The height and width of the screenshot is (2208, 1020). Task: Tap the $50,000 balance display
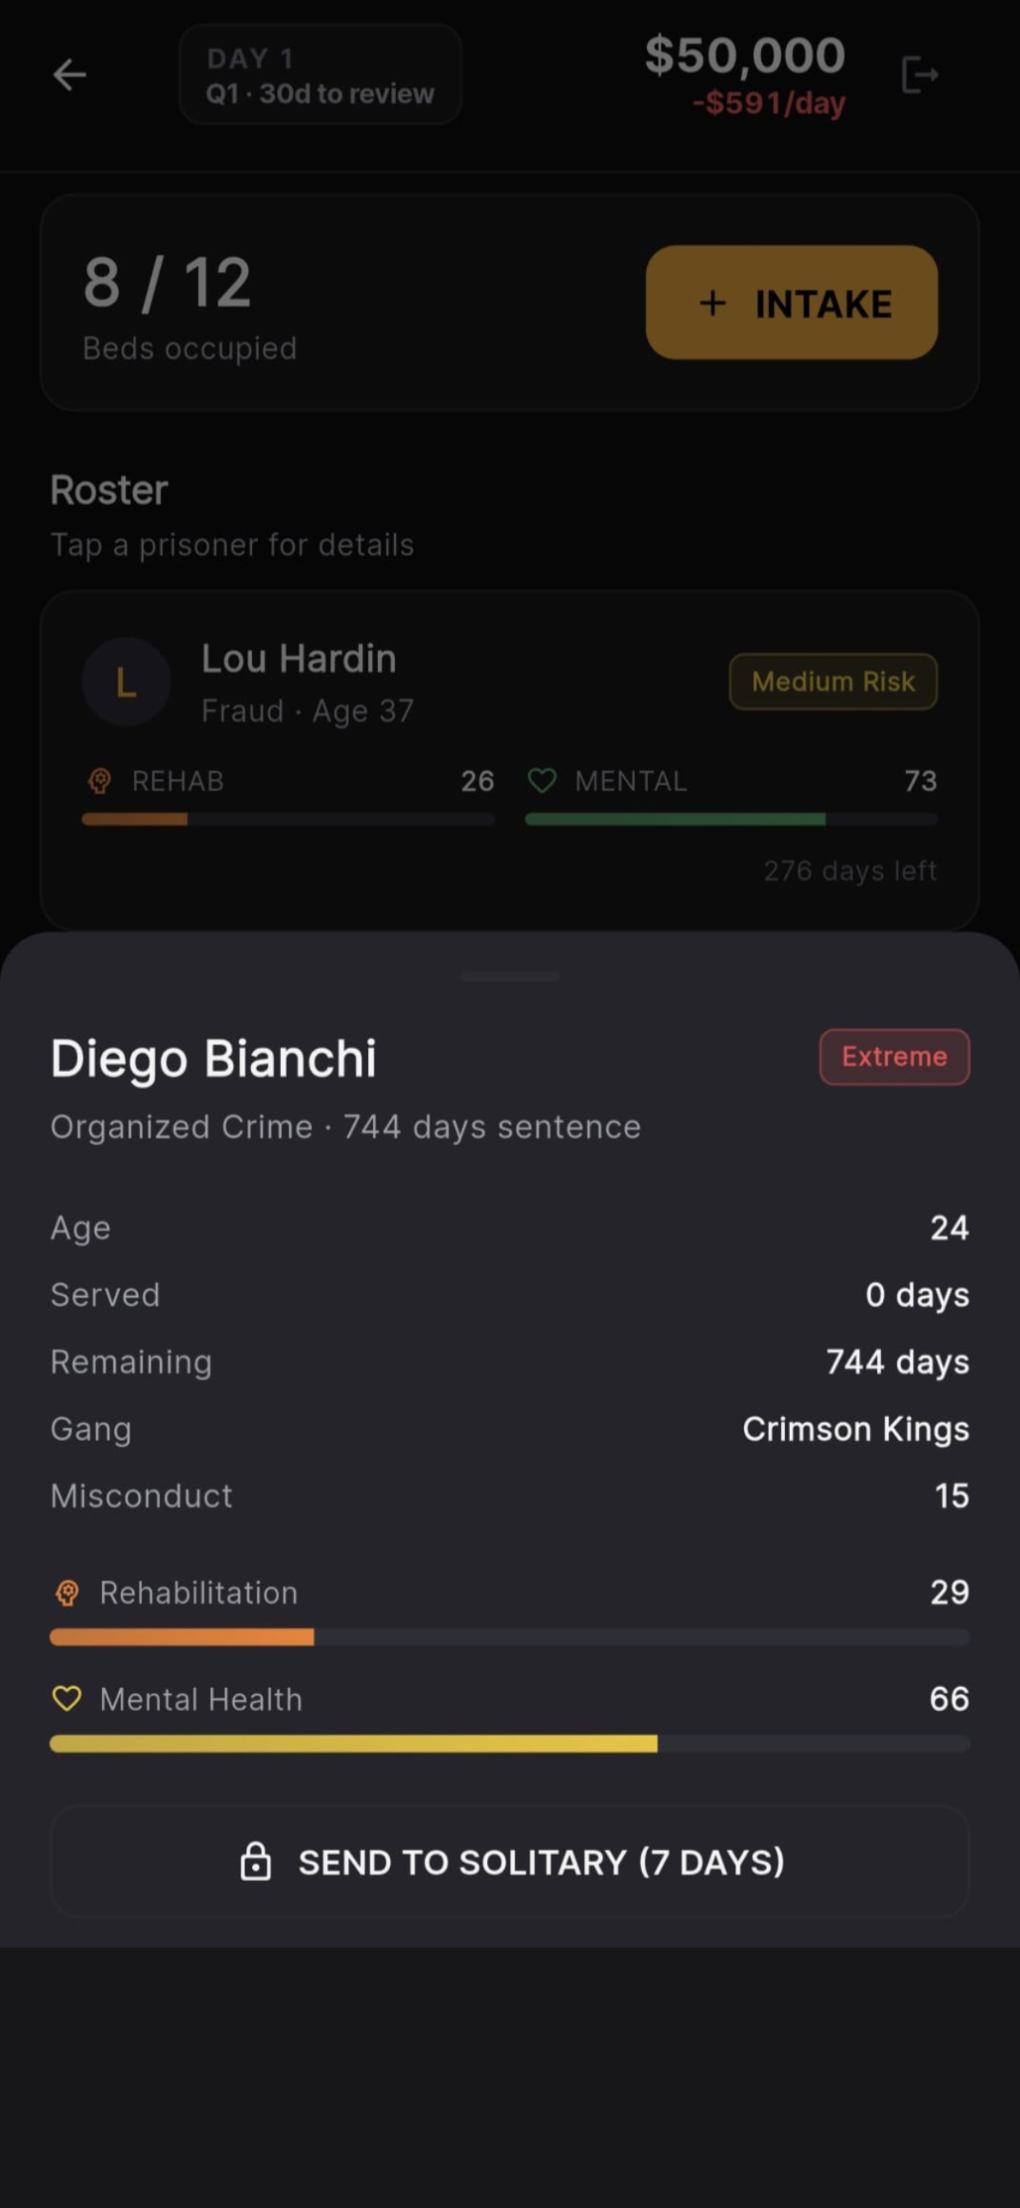745,55
